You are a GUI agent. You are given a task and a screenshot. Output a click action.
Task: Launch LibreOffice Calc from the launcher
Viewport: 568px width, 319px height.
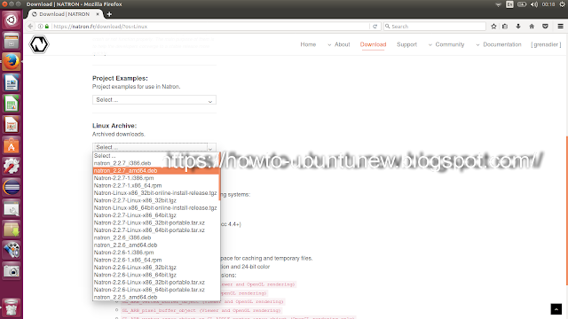(12, 104)
